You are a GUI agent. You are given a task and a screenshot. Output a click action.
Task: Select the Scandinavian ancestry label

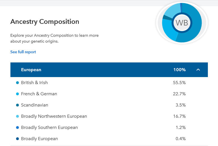[x=34, y=105]
